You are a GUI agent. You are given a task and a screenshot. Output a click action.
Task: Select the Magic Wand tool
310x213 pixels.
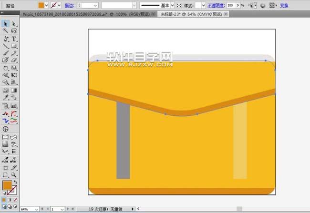(x=5, y=30)
